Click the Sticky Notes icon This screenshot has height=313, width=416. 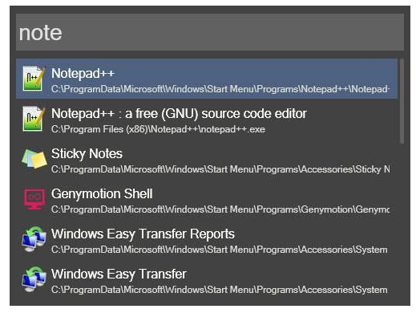pos(34,159)
